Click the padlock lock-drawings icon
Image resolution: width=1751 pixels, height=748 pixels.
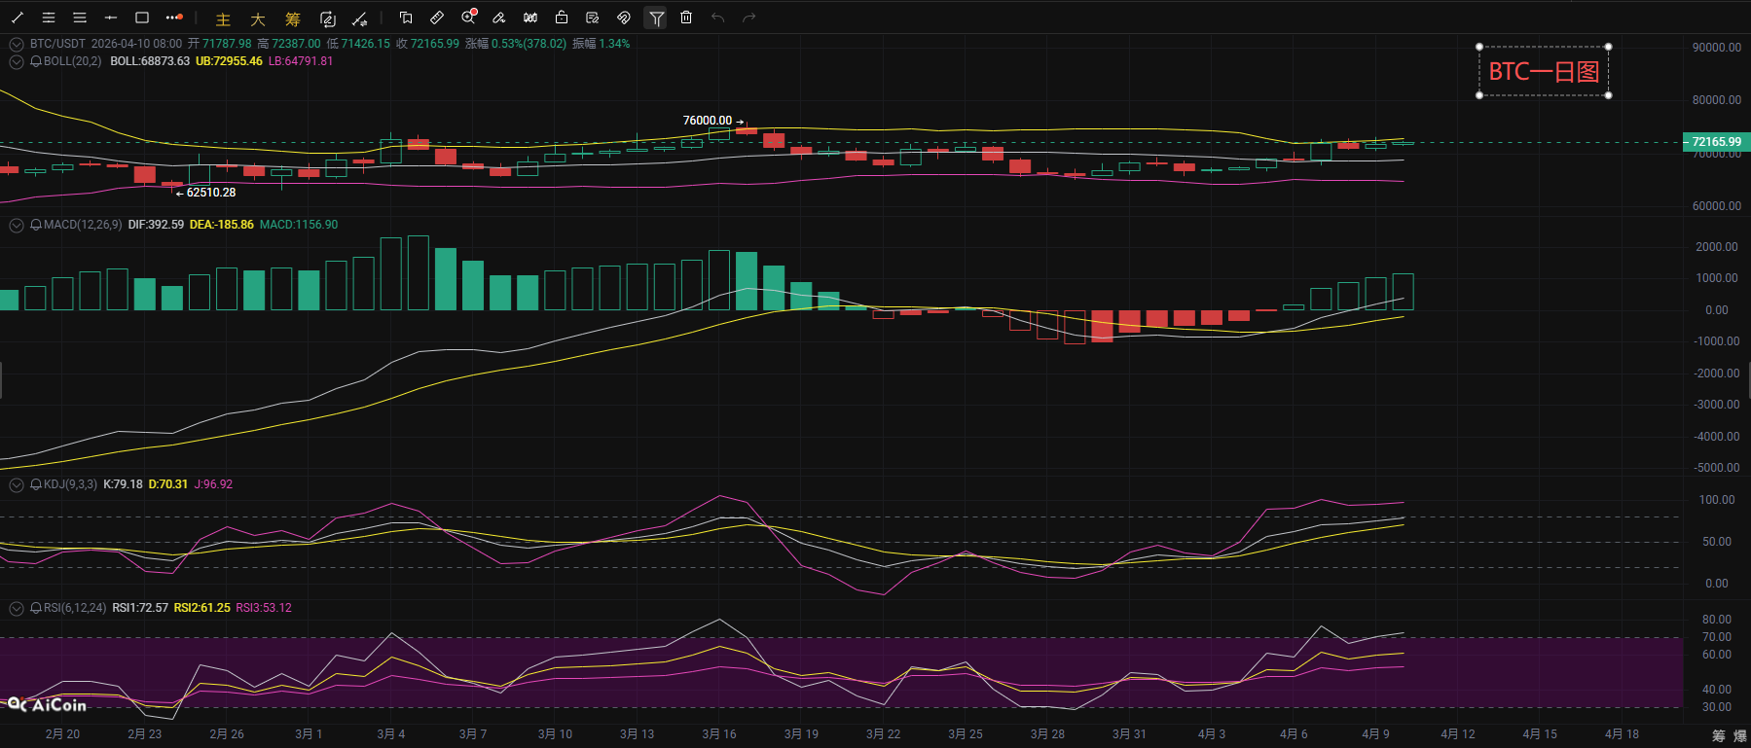pos(562,18)
